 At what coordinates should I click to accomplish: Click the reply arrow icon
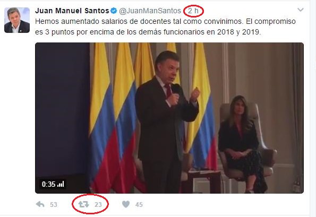pos(40,204)
